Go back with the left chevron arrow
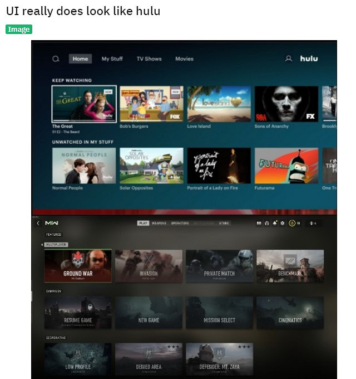Screen dimensions: 356x379 (38, 223)
